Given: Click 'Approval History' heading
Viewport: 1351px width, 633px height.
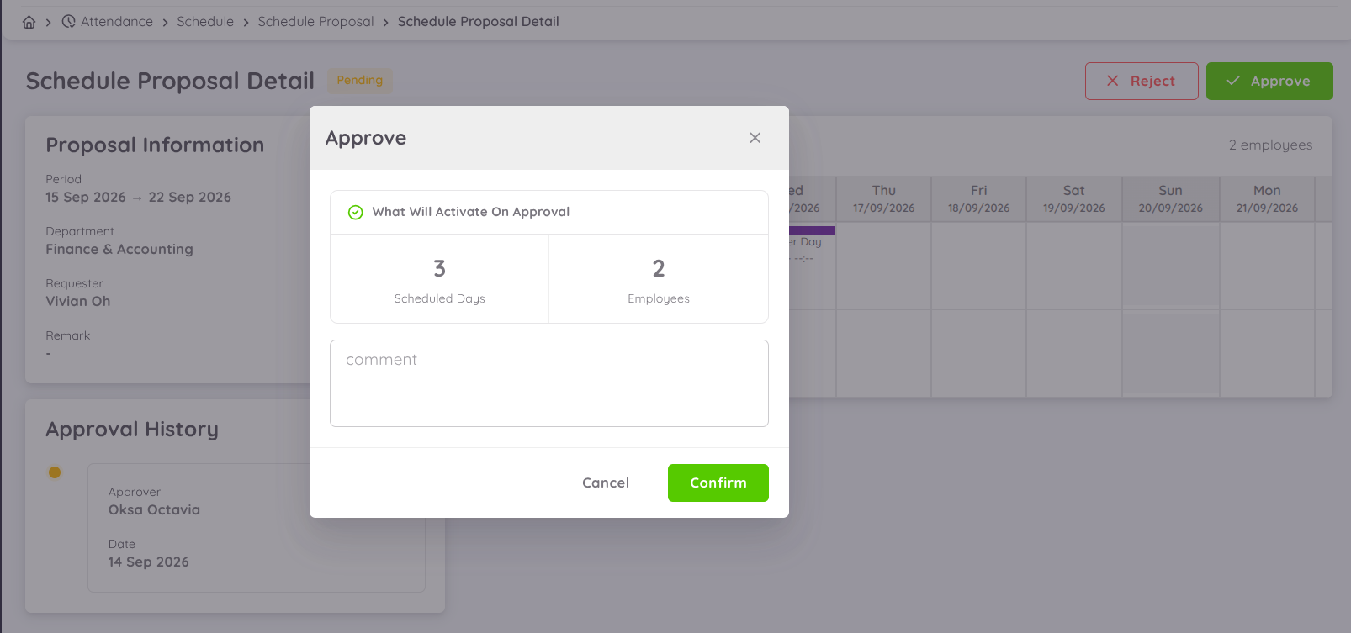Looking at the screenshot, I should (x=132, y=430).
